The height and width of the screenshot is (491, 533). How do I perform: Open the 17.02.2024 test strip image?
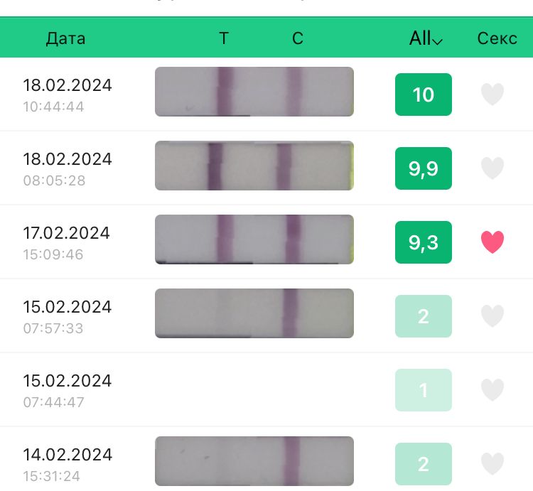(x=254, y=239)
